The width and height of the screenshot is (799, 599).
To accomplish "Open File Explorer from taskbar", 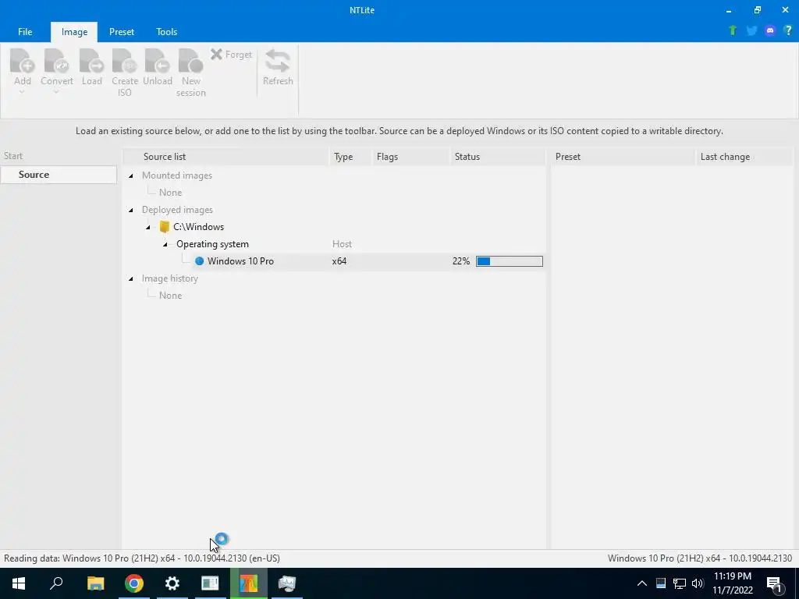I will click(95, 583).
